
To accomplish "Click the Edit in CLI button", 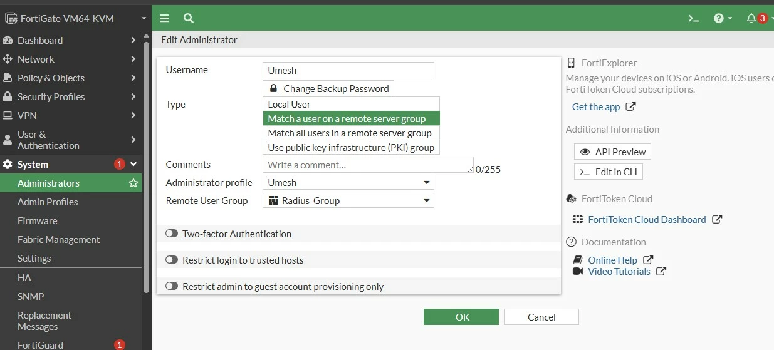I will (x=609, y=172).
